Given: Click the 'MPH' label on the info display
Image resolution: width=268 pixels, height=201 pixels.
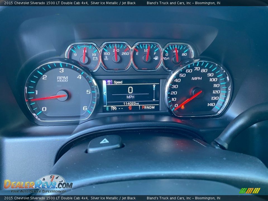Looking at the screenshot, I should pos(130,97).
